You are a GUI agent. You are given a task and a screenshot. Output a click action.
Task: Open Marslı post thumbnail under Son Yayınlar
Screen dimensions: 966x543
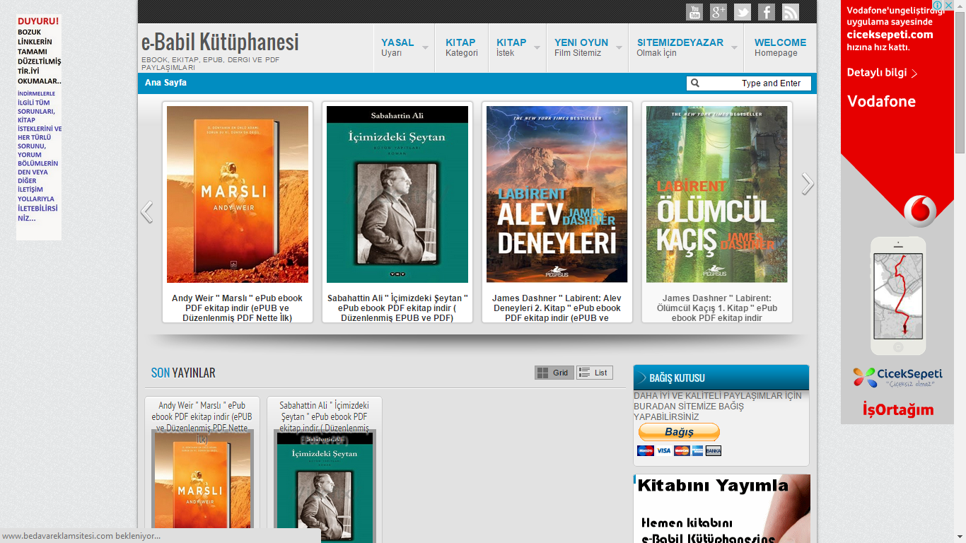pyautogui.click(x=202, y=488)
